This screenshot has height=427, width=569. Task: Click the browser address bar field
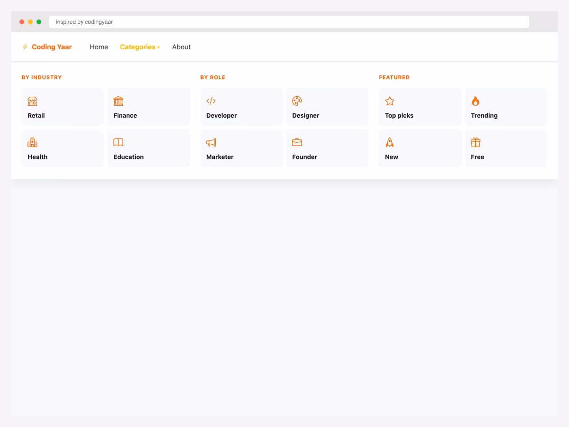pos(289,22)
